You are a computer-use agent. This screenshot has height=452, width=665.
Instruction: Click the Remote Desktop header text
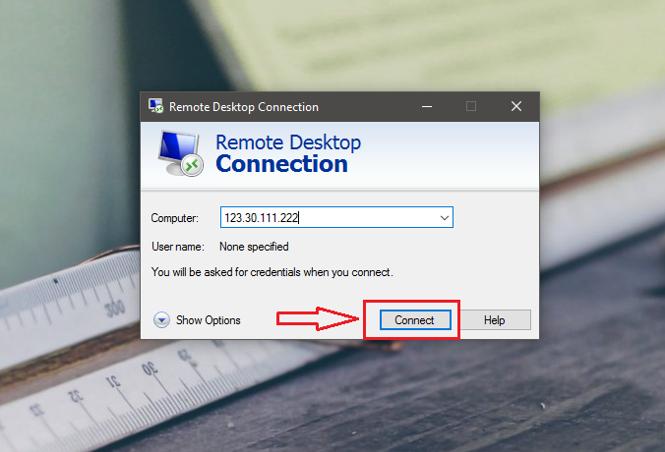point(288,142)
